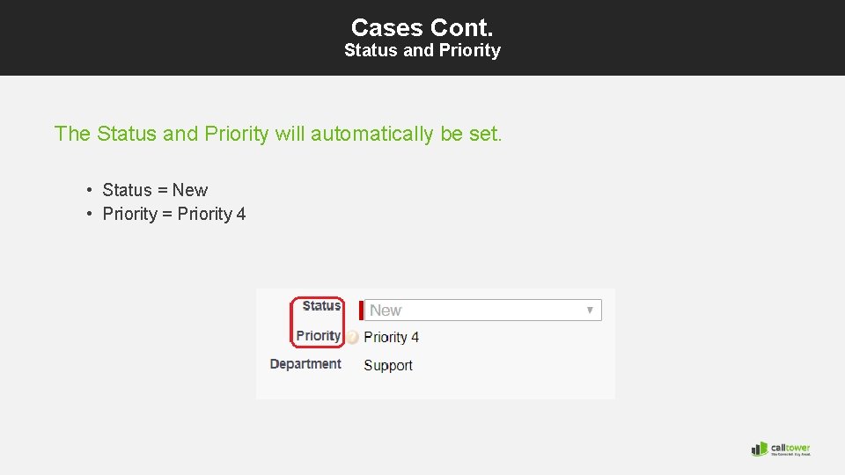Select the Status field label

[x=321, y=306]
